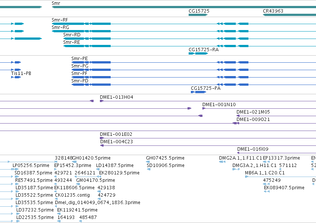Click the CG15725-PA protein label
Image resolution: width=316 pixels, height=223 pixels.
tap(206, 88)
